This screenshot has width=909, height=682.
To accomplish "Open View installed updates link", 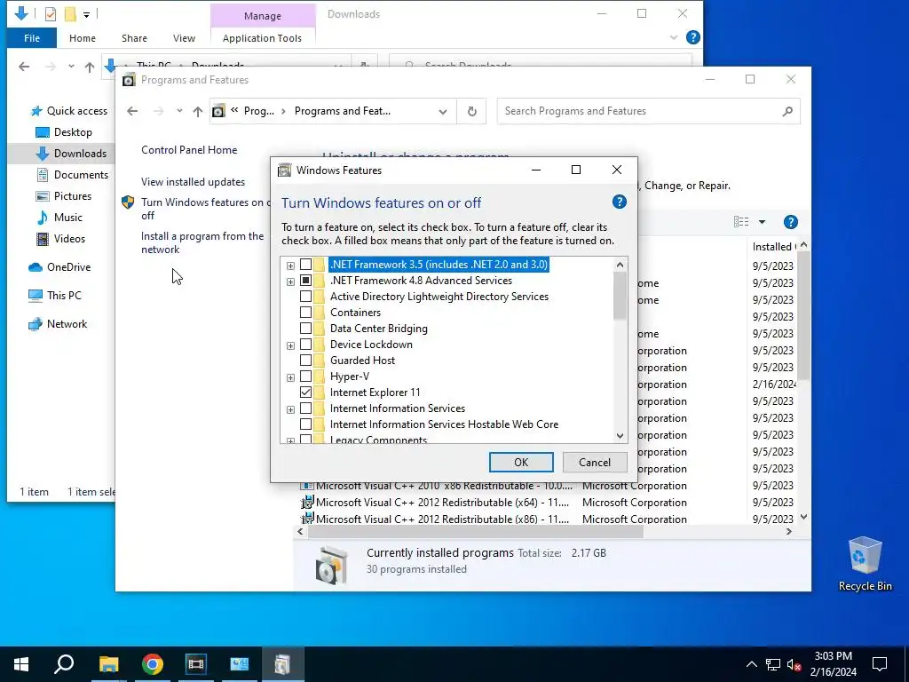I will [x=193, y=182].
